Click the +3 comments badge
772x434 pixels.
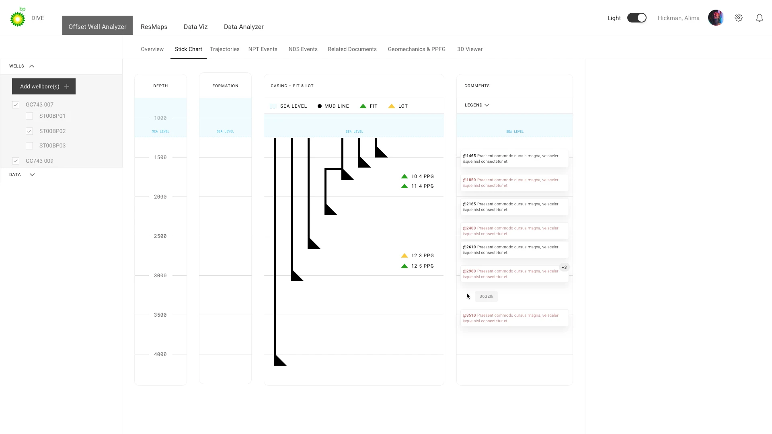coord(564,268)
